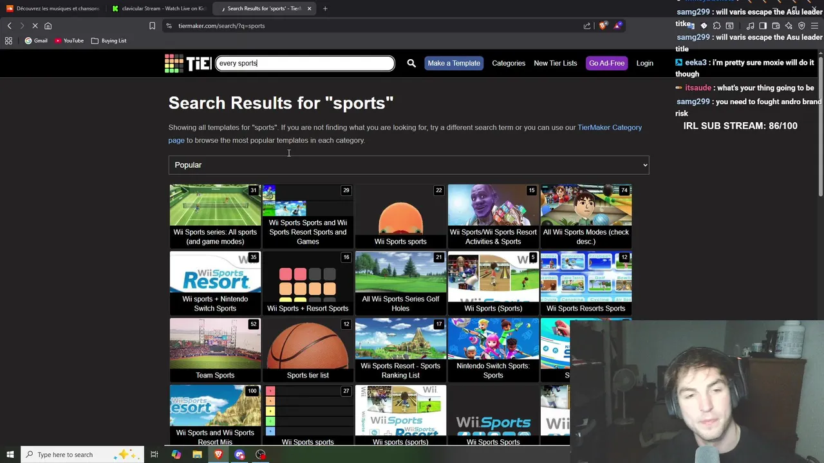Open Wii Sports series: All sports template

(215, 216)
